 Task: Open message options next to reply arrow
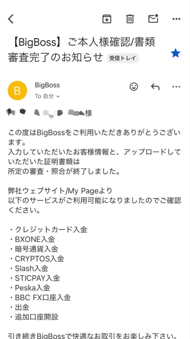tap(176, 87)
